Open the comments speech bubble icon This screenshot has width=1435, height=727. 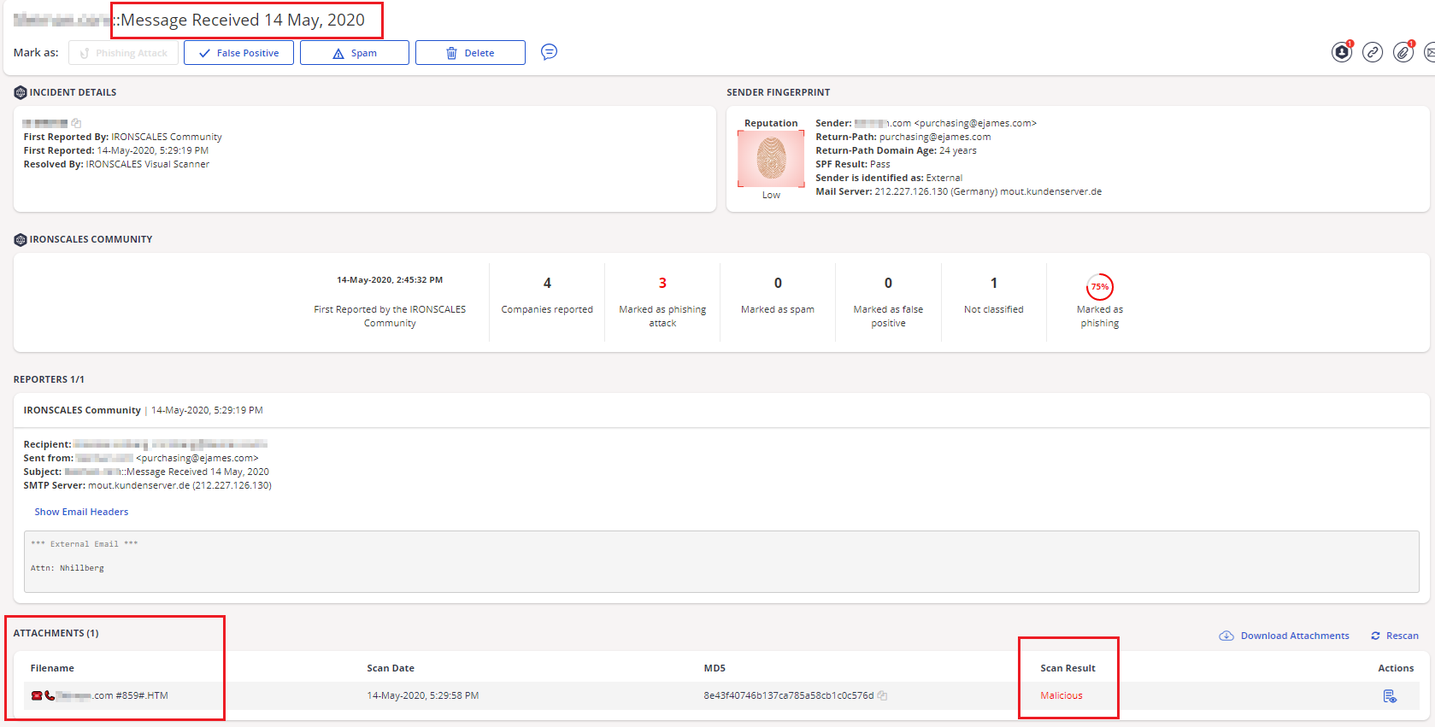549,52
